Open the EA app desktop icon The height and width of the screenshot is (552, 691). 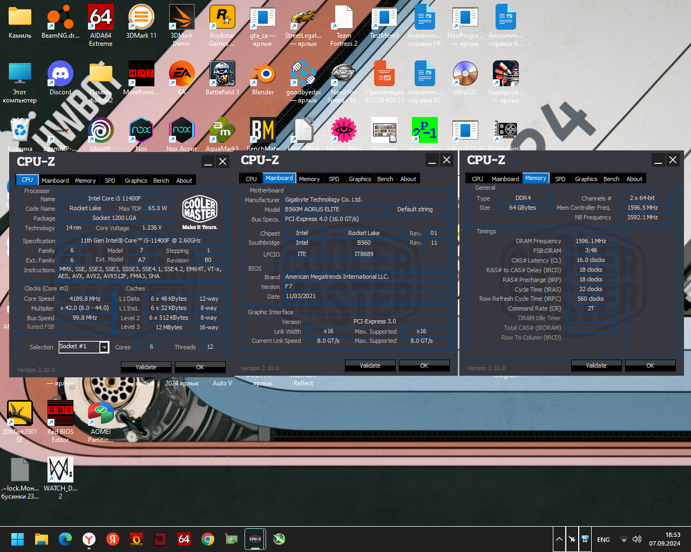coord(182,79)
